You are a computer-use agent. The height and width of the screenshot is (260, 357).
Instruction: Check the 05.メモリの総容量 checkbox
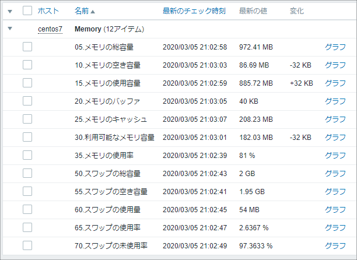(27, 47)
